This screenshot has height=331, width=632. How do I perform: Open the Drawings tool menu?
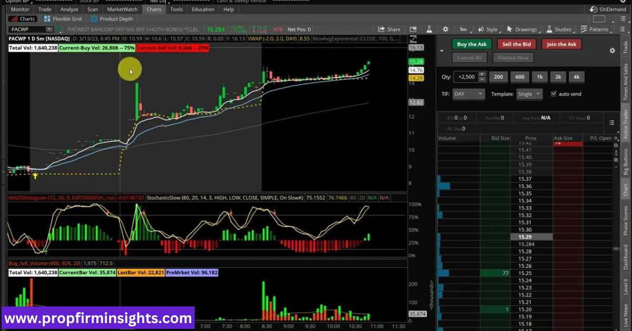522,30
